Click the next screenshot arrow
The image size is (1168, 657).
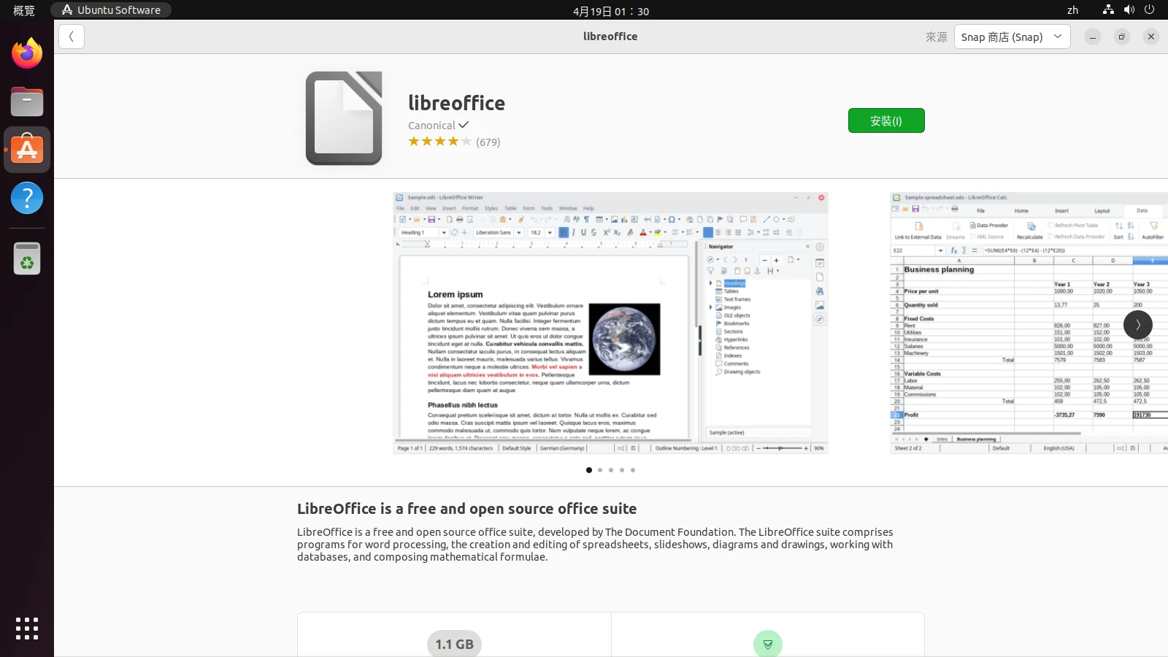click(x=1137, y=325)
